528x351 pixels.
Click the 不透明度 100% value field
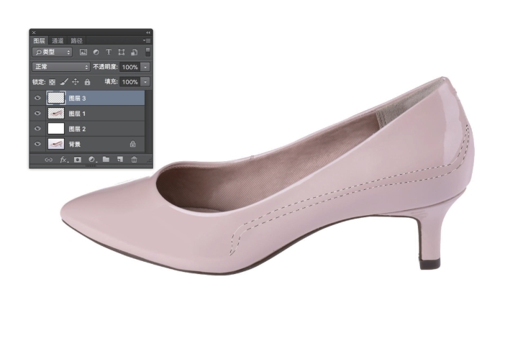tap(130, 67)
